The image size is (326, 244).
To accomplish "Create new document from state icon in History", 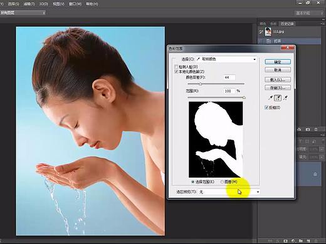I will (300, 130).
